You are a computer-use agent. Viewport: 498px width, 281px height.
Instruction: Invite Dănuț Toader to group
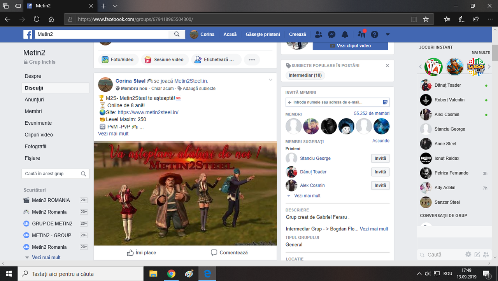coord(381,172)
